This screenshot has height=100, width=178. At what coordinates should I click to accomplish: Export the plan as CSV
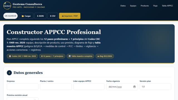coord(53,16)
